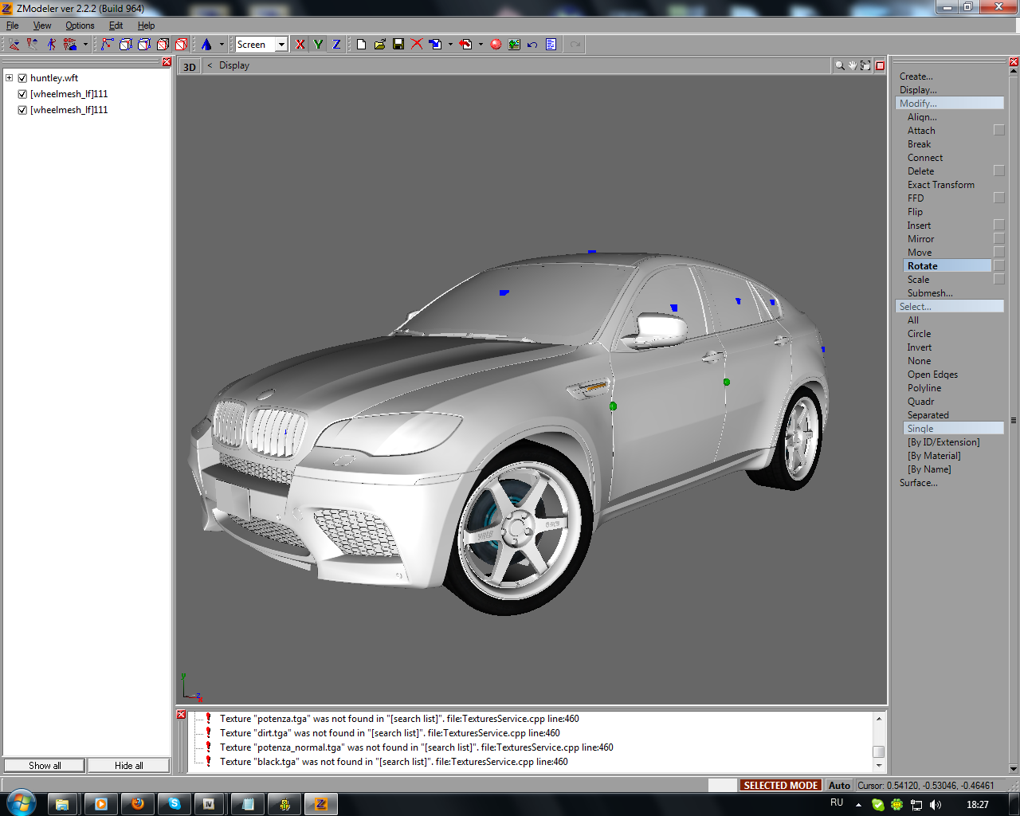Click the Show all button
Screen dimensions: 1020x816
(45, 765)
